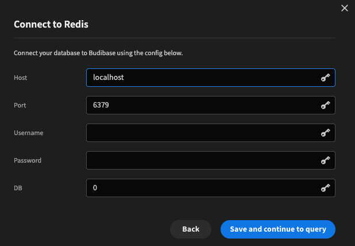Click into the empty Username field
Viewport: 355px width, 246px height.
(201, 133)
